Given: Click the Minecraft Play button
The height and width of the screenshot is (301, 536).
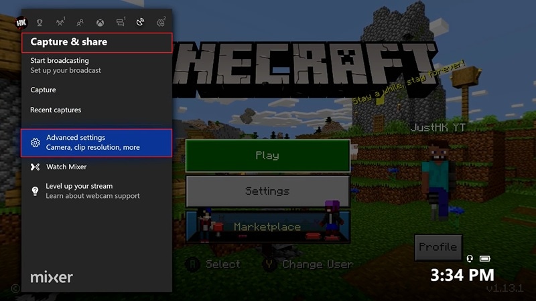Looking at the screenshot, I should click(267, 156).
